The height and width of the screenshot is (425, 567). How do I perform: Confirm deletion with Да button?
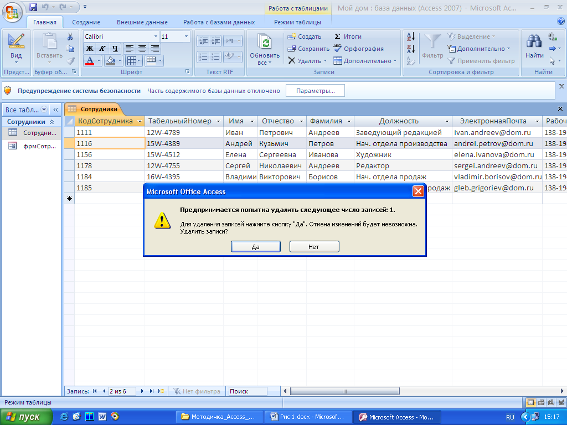[x=256, y=247]
